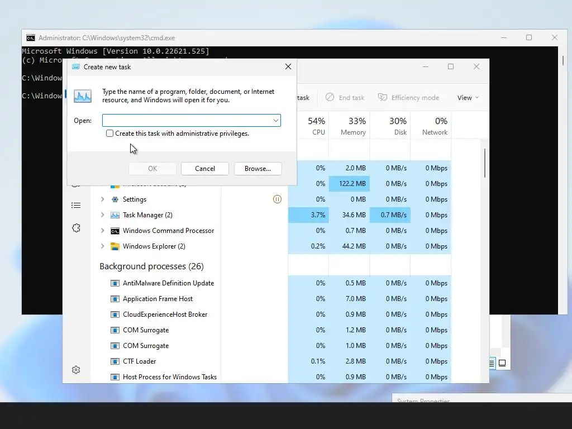Click the End task prohibition icon
572x429 pixels.
click(330, 97)
